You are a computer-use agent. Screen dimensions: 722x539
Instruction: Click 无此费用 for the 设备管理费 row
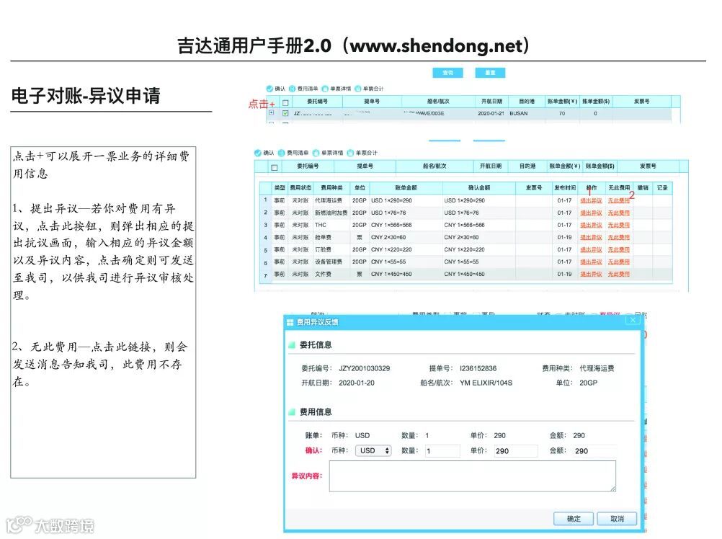pos(619,262)
